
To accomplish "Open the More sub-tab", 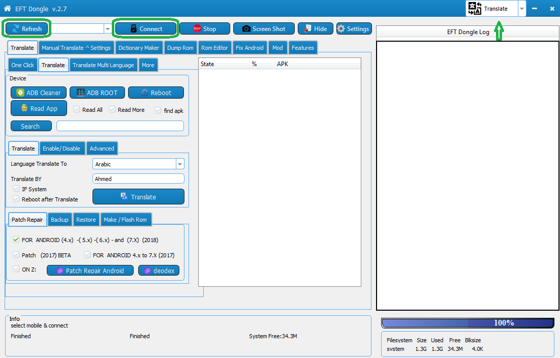I will [148, 65].
